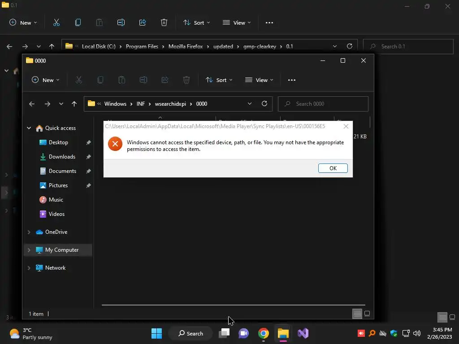Click Share icon in 0000 window toolbar
The width and height of the screenshot is (459, 344).
pos(165,80)
